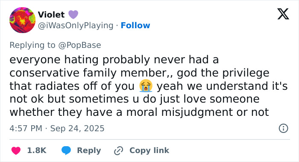
Task: Click the Reply text button
Action: click(x=89, y=151)
